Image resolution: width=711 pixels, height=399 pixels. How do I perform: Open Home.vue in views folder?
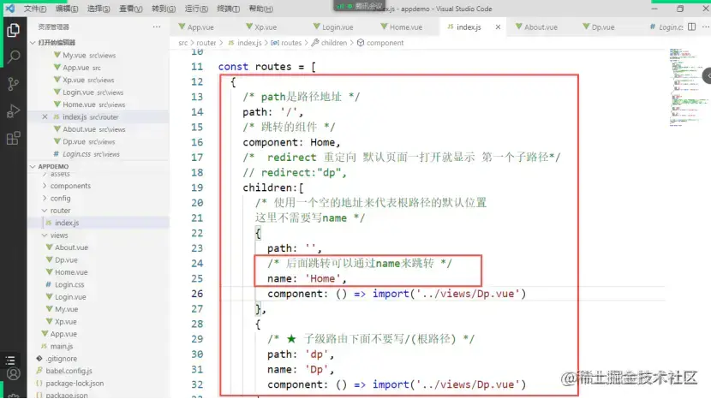pyautogui.click(x=71, y=272)
